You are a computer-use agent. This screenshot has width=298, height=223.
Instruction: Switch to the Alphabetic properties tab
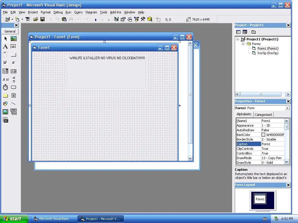(x=244, y=114)
